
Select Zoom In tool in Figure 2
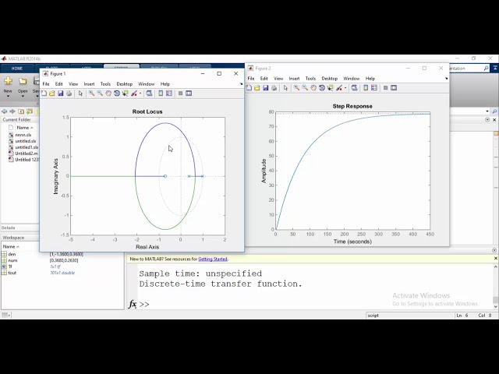click(296, 88)
